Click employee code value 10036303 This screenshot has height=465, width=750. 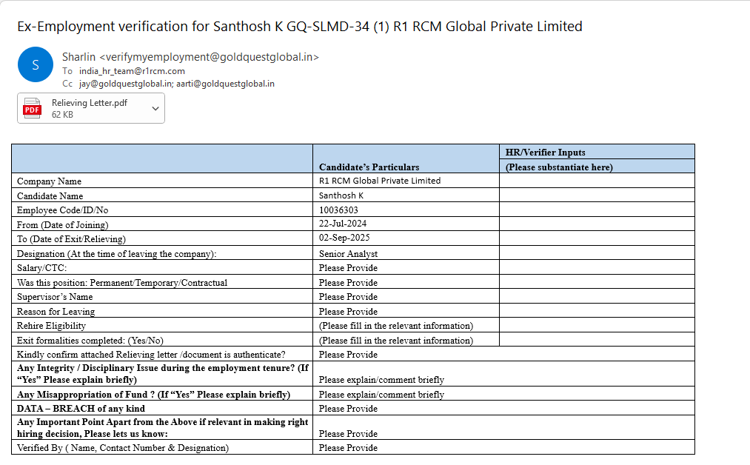coord(338,210)
